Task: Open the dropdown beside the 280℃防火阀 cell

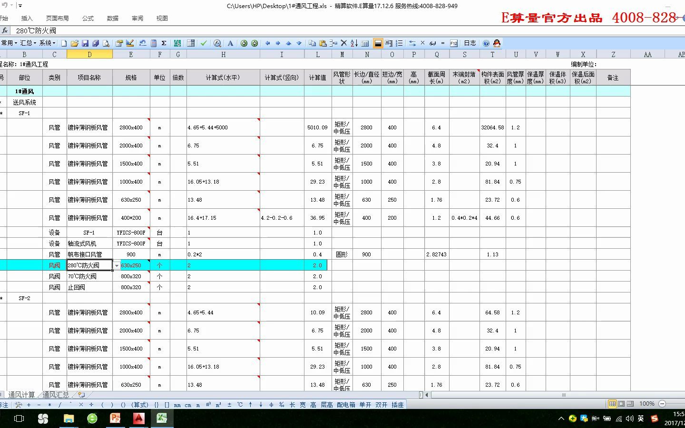Action: click(117, 265)
